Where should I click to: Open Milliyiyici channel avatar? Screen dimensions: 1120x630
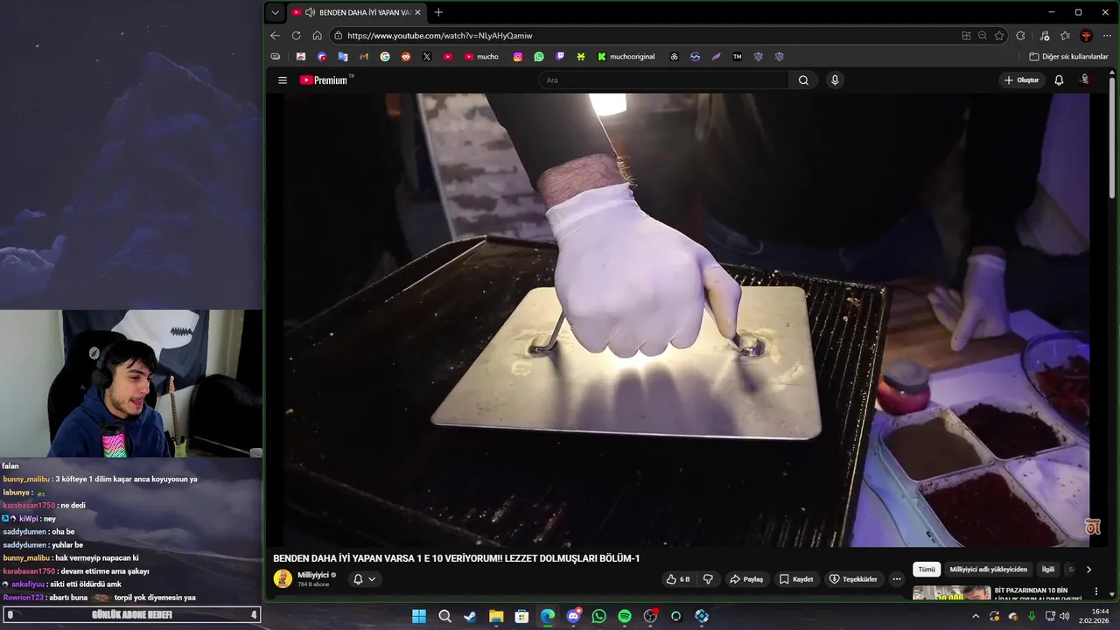coord(283,578)
